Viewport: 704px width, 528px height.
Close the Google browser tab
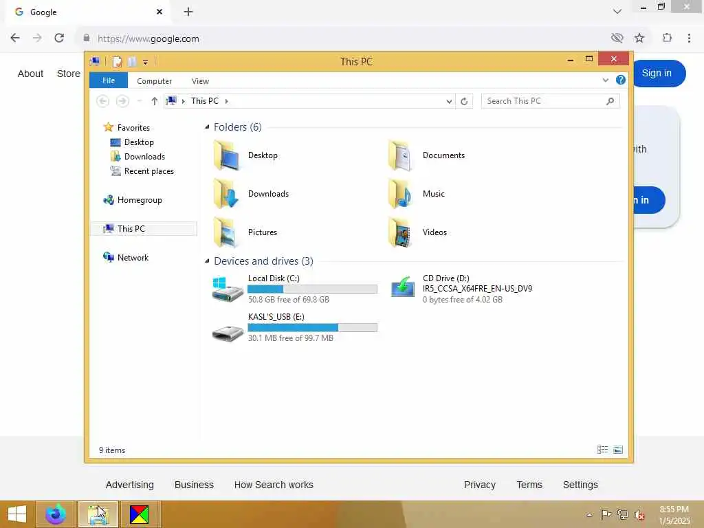[x=159, y=12]
